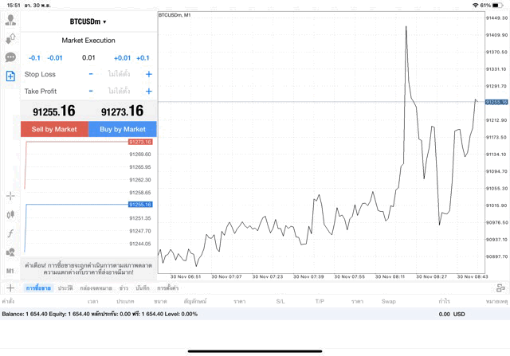Click current price tag 91255.16 on chart axis
The height and width of the screenshot is (356, 510).
496,102
